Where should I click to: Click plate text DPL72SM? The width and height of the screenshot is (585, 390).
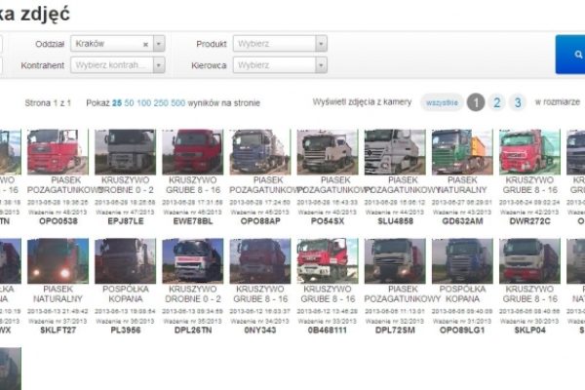coord(395,331)
